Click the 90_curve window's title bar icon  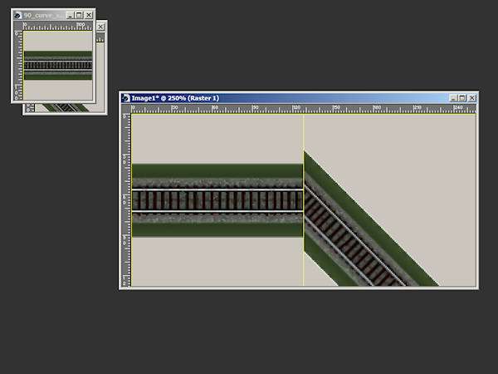[19, 15]
